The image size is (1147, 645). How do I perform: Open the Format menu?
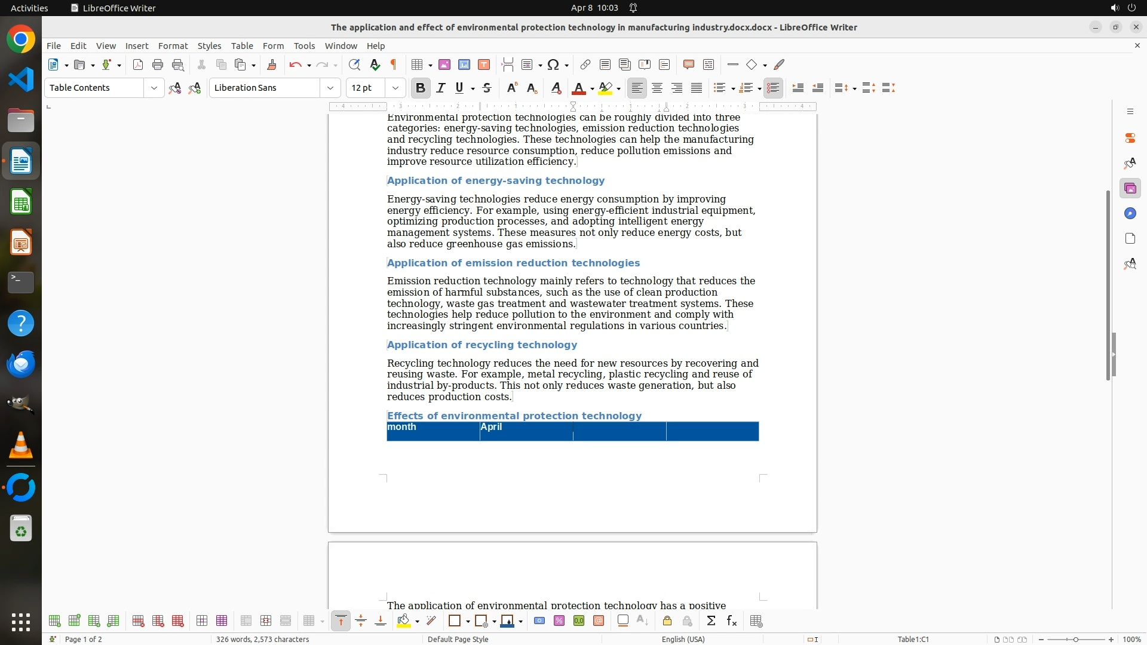[x=173, y=46]
